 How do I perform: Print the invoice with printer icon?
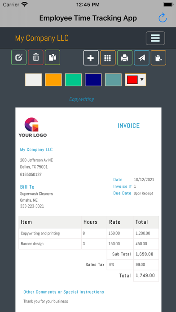click(124, 58)
